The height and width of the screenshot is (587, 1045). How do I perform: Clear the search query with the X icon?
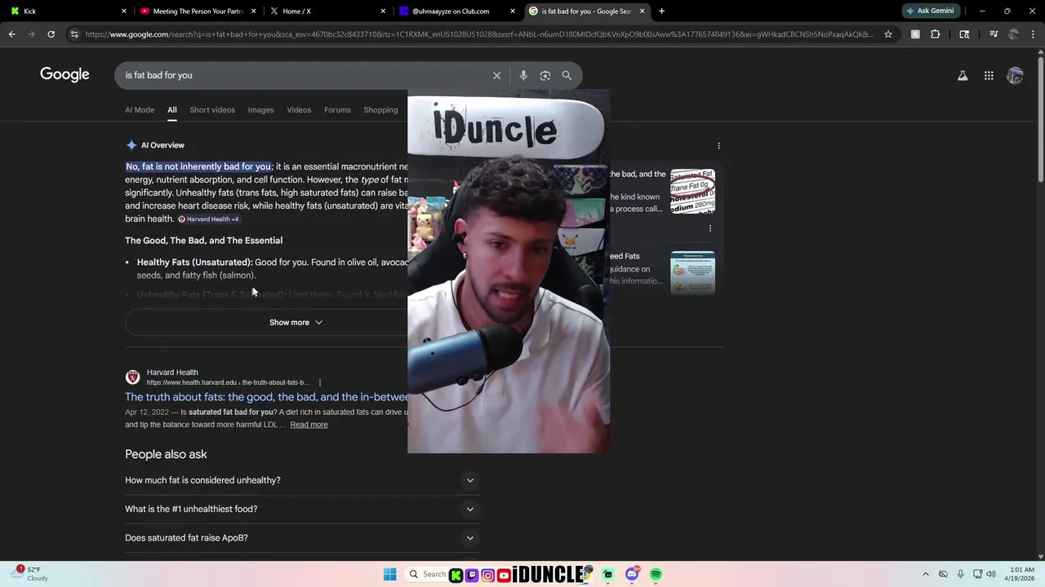click(x=496, y=75)
